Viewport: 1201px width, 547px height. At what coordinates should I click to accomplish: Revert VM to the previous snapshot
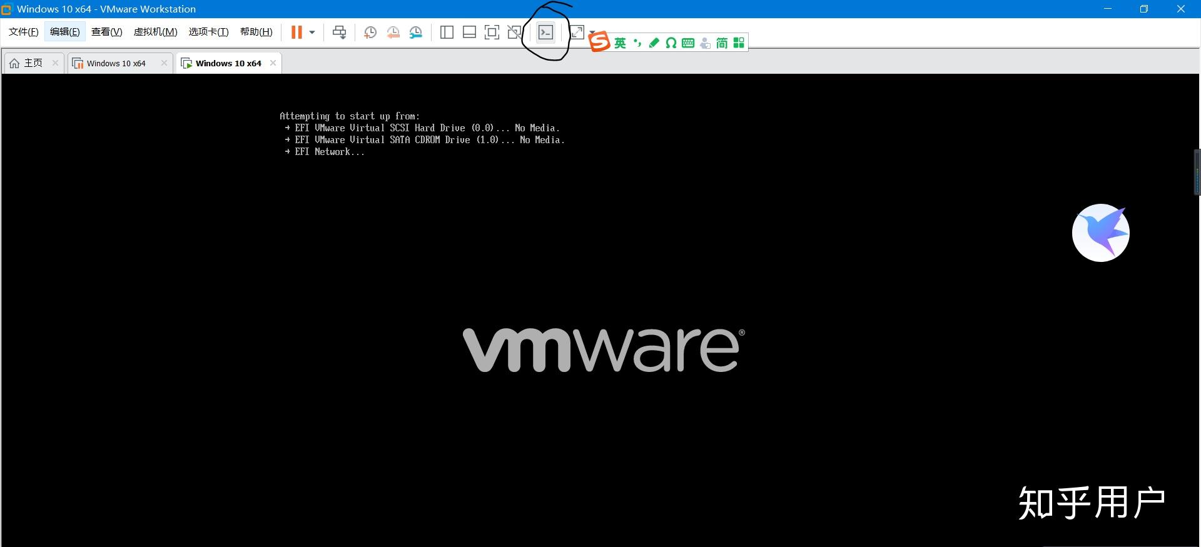[x=393, y=33]
